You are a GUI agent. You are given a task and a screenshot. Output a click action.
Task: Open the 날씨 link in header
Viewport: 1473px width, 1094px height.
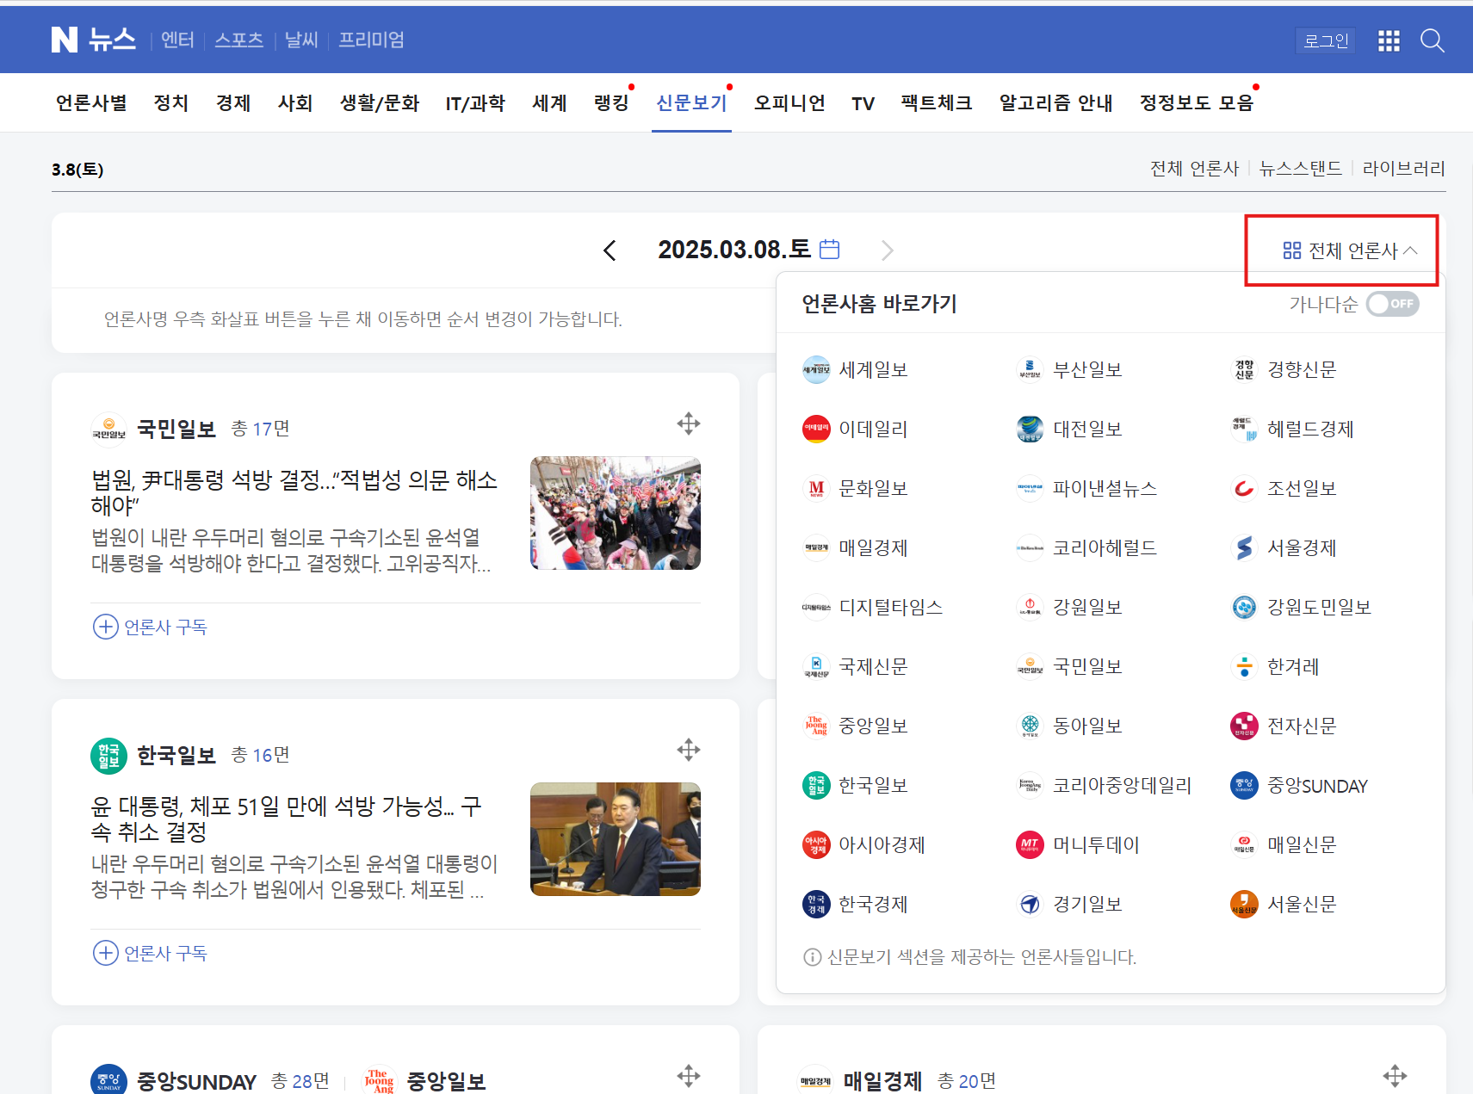click(301, 40)
